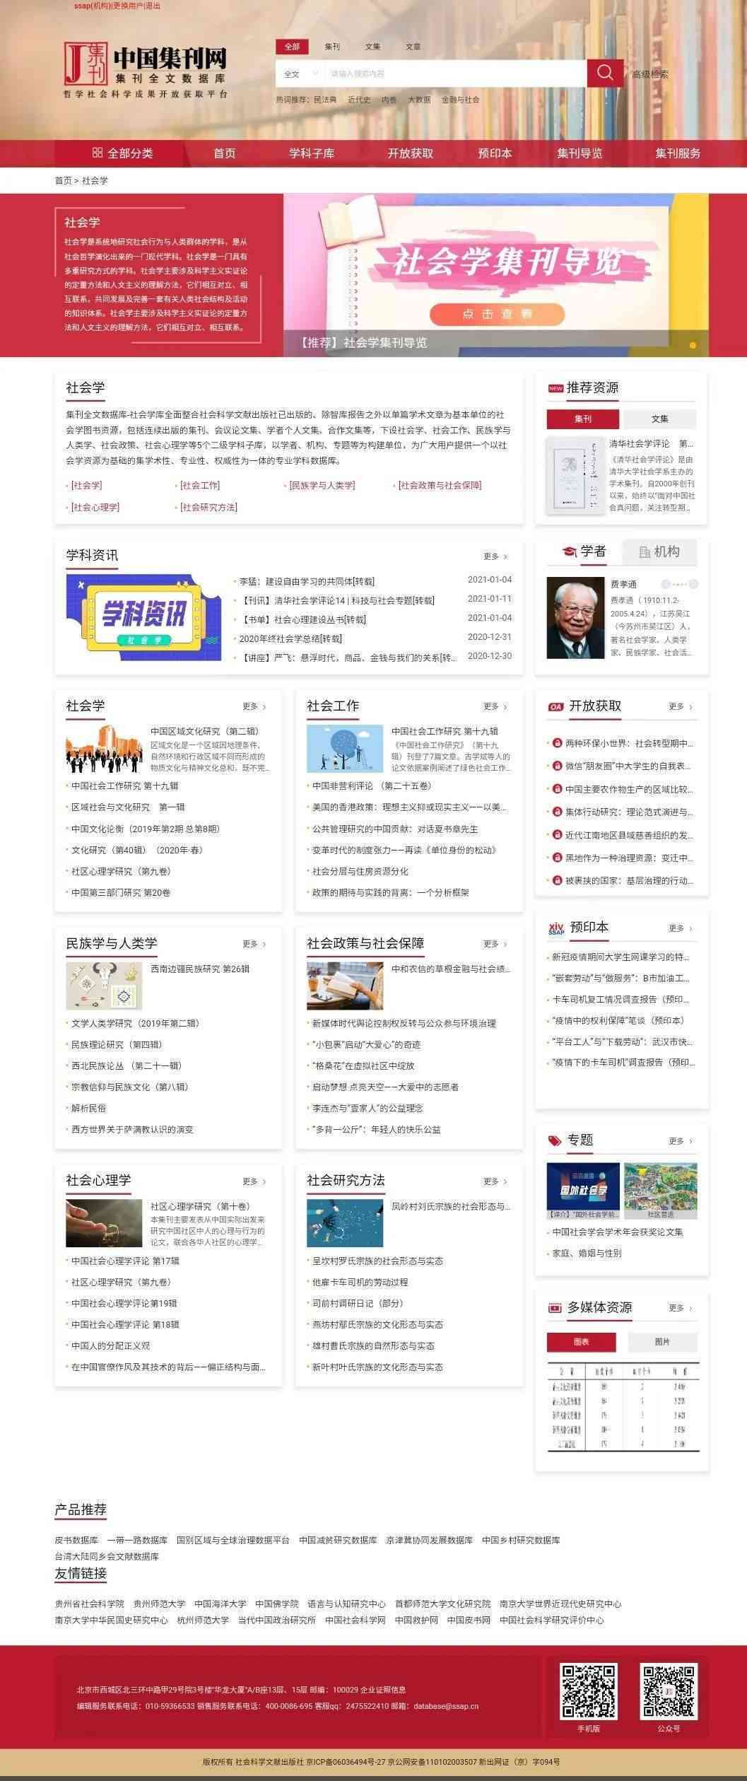Switch to 文集 tab in 推荐资源
The image size is (747, 1781).
tap(660, 419)
